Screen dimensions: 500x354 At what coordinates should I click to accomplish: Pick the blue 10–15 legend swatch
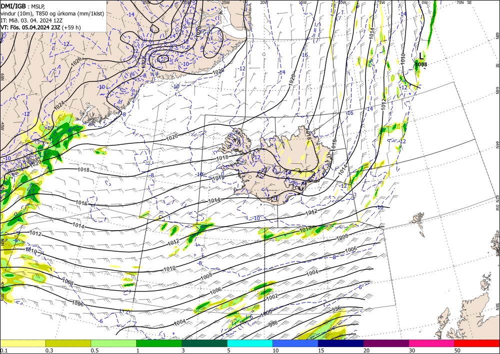295,343
